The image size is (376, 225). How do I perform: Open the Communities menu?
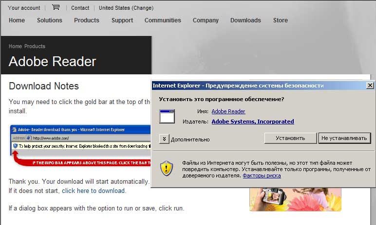tap(163, 20)
